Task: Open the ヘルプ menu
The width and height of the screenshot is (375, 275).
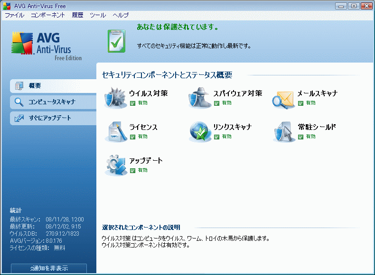Action: [x=121, y=15]
